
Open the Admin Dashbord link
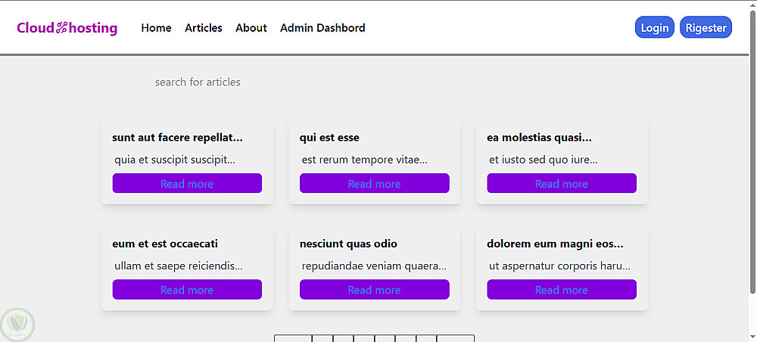322,28
